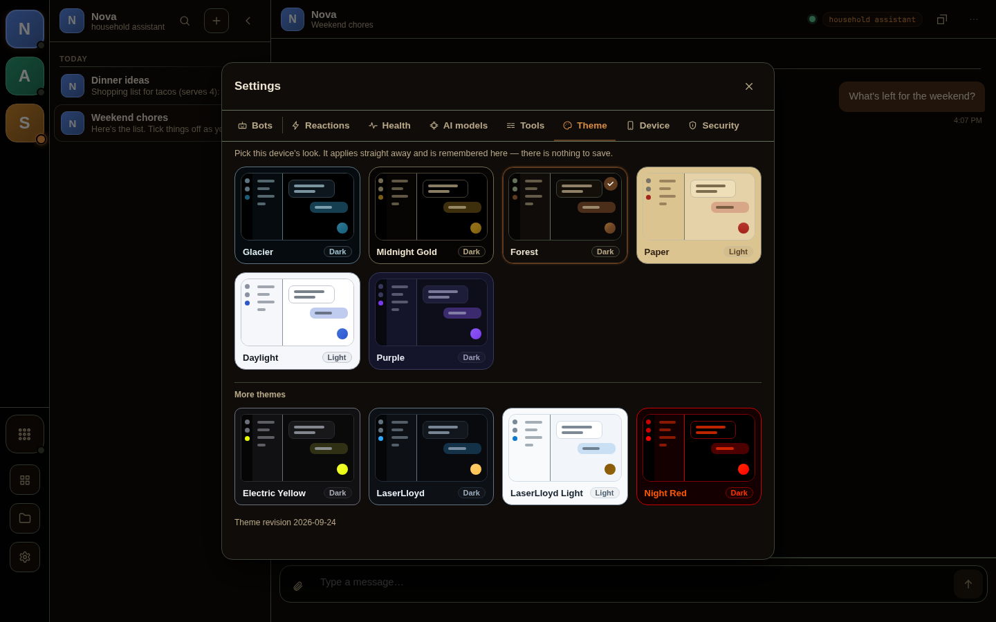Collapse the conversation list with the chevron
This screenshot has width=996, height=622.
point(248,21)
